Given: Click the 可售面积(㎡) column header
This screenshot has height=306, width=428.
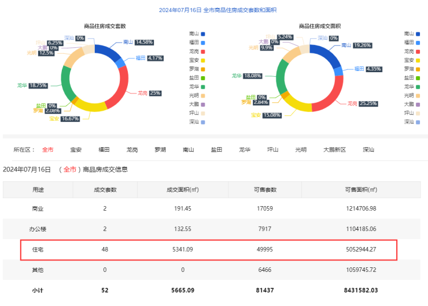Looking at the screenshot, I should pyautogui.click(x=360, y=189).
